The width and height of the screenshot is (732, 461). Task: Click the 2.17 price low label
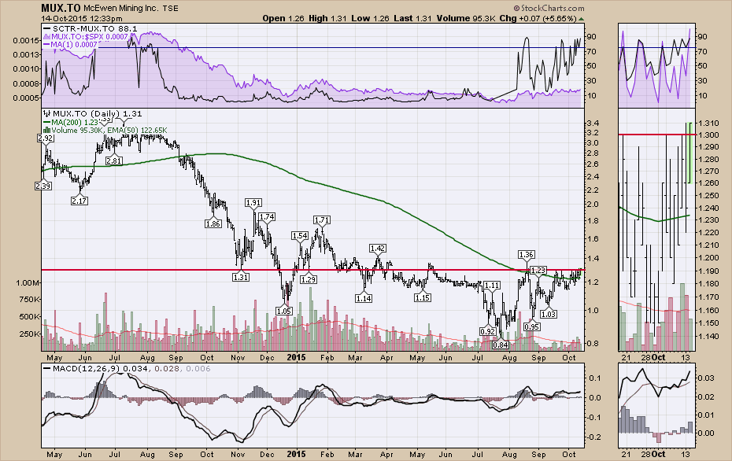pos(79,201)
